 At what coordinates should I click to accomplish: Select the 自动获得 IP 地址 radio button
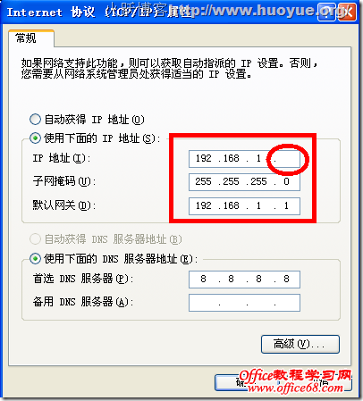tap(35, 120)
